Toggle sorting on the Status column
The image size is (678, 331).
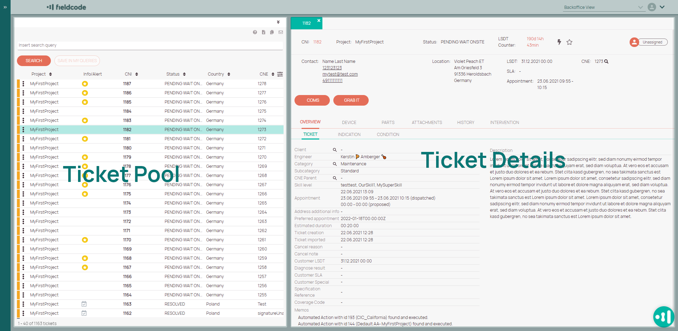pos(184,74)
